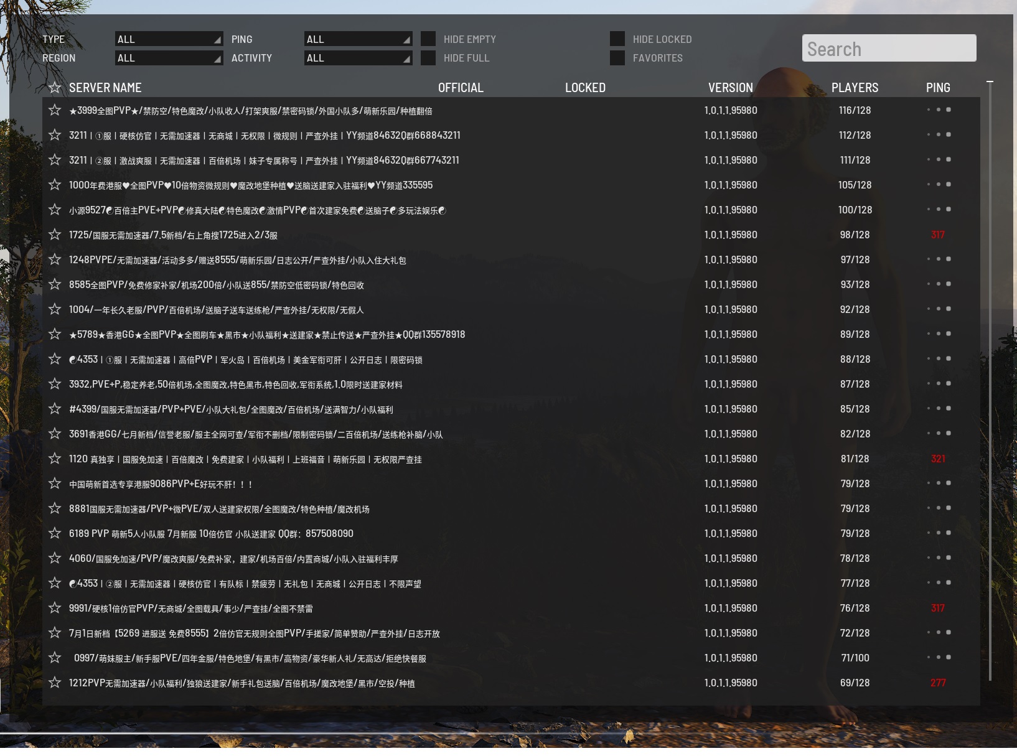Enable the HIDE LOCKED checkbox
This screenshot has height=756, width=1017.
coord(617,39)
